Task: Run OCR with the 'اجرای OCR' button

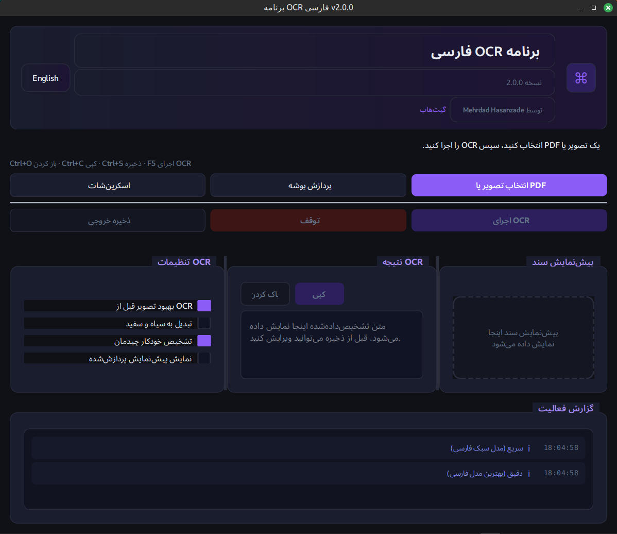Action: click(509, 221)
